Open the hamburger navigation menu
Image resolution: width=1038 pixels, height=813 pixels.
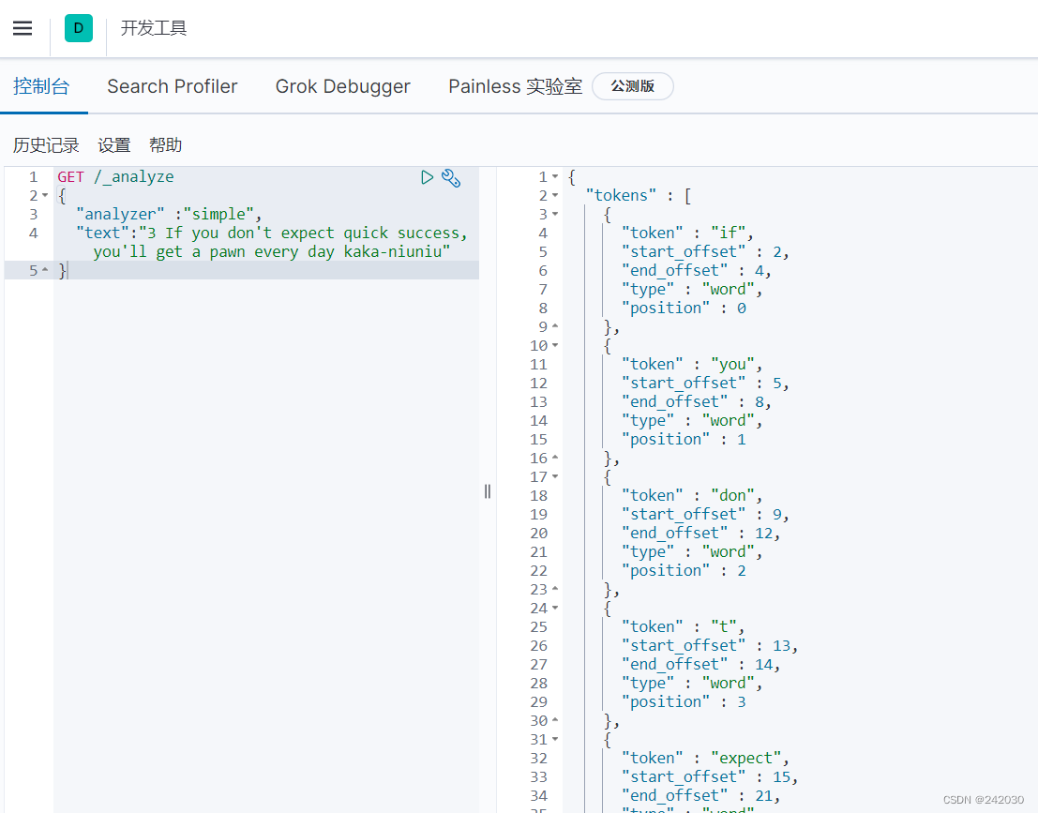pos(23,28)
